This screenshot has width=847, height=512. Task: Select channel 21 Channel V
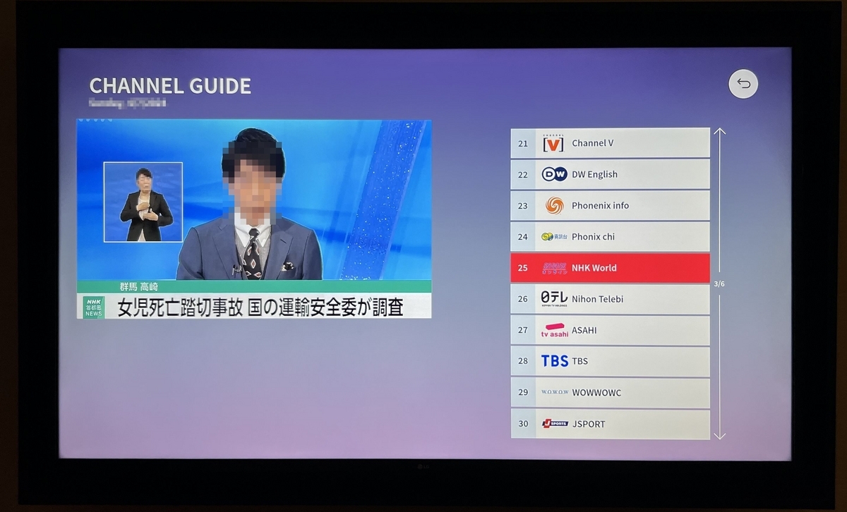[x=610, y=143]
